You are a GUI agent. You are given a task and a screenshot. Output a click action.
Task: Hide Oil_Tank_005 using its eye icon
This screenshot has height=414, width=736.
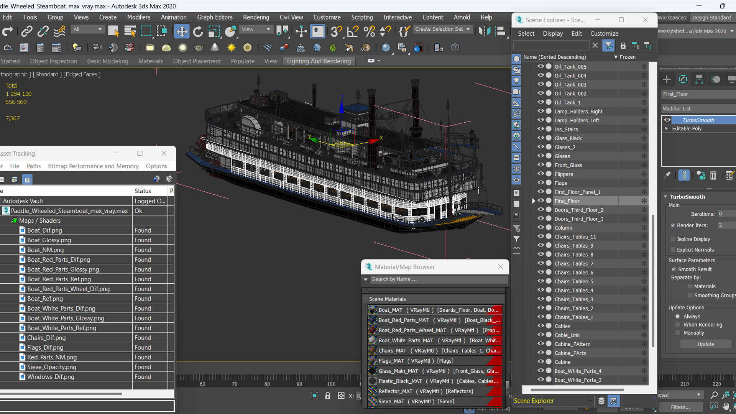coord(540,66)
